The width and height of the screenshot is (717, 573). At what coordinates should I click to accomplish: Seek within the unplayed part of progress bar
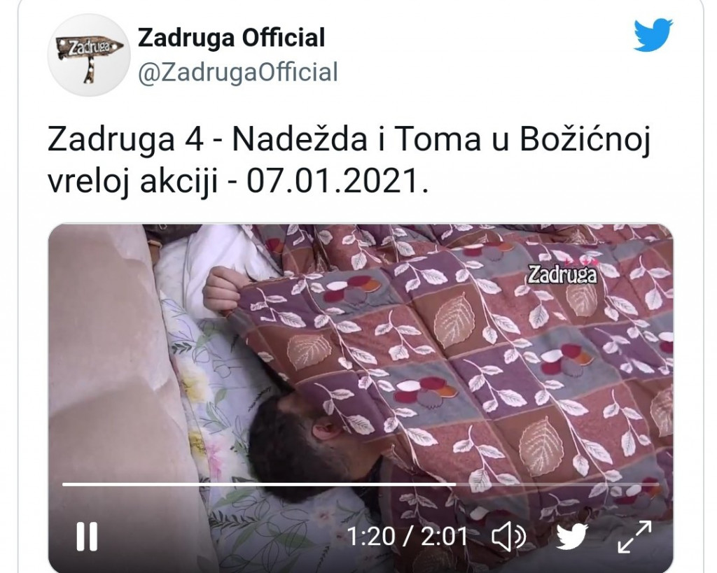click(557, 483)
